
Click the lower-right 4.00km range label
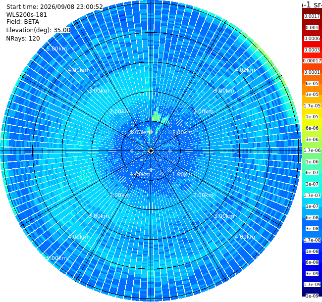click(x=245, y=237)
